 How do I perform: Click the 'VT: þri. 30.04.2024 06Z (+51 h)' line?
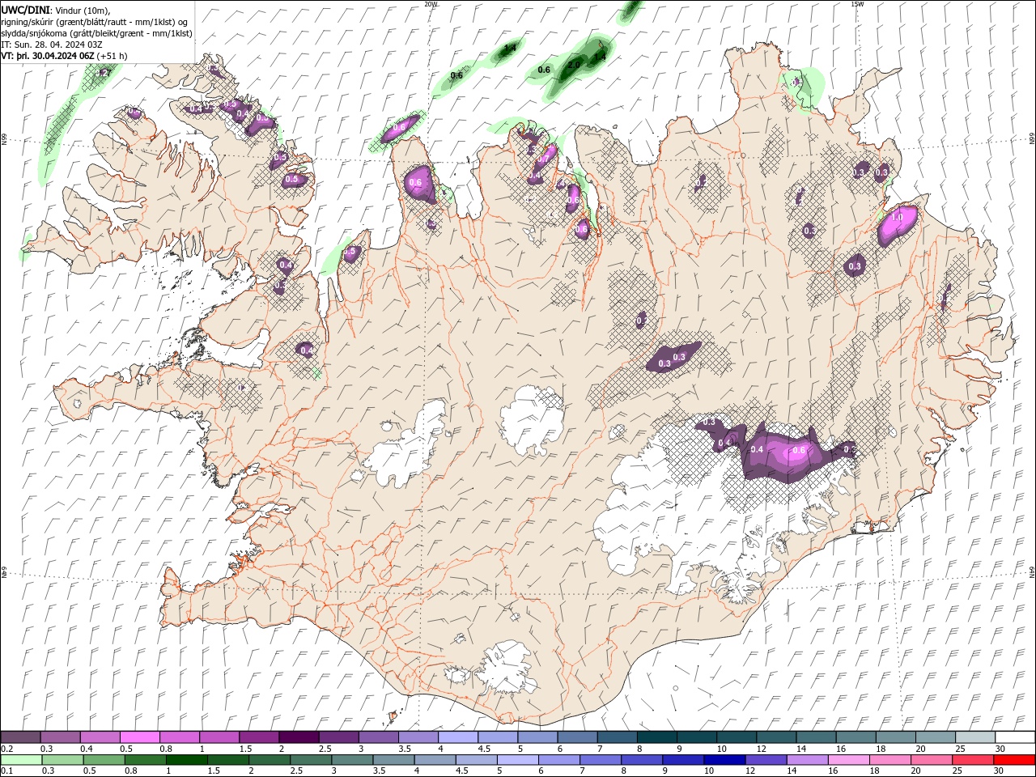[x=64, y=56]
